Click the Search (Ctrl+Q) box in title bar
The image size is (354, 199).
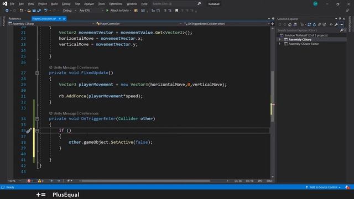click(x=174, y=4)
